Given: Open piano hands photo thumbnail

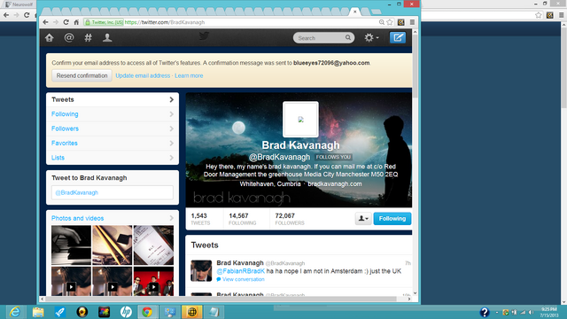Looking at the screenshot, I should point(71,245).
